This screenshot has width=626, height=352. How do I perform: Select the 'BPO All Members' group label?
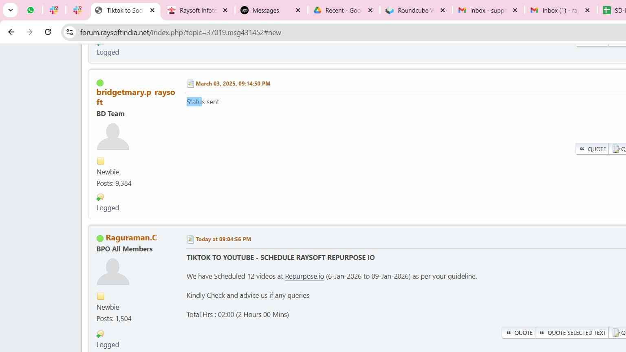pos(125,249)
